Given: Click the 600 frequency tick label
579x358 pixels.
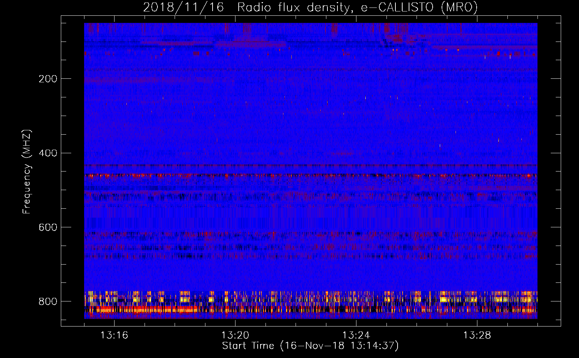Looking at the screenshot, I should pos(48,228).
